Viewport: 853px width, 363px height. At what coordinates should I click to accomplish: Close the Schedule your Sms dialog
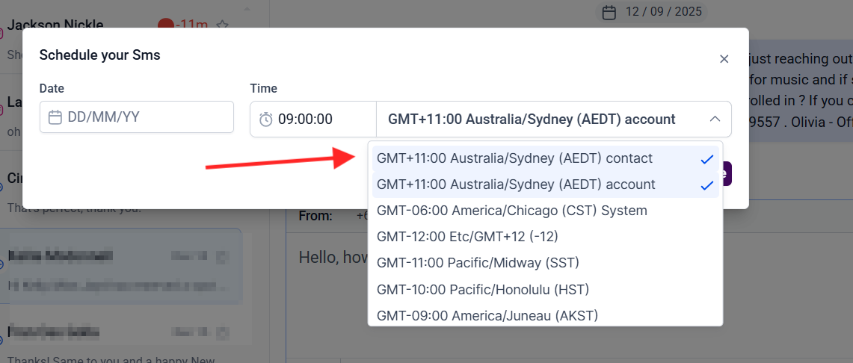coord(724,59)
